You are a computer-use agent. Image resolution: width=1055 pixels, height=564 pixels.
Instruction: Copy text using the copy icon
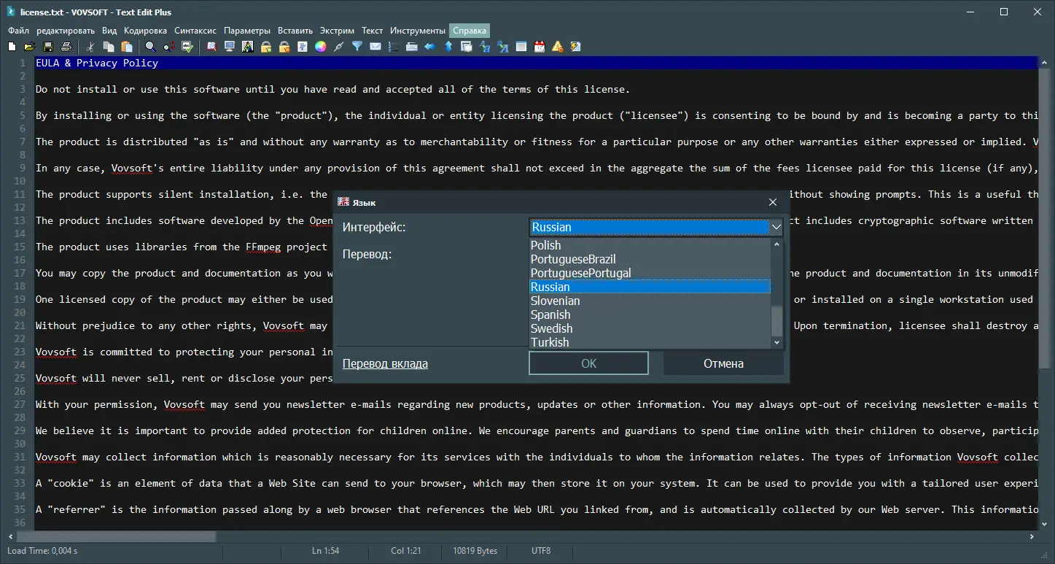109,47
